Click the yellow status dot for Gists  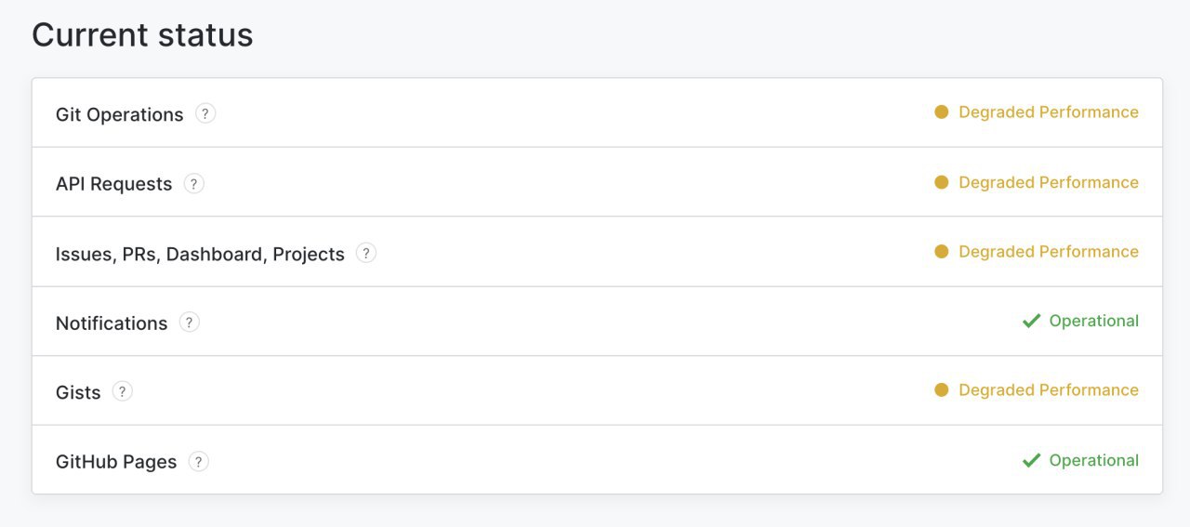click(942, 390)
